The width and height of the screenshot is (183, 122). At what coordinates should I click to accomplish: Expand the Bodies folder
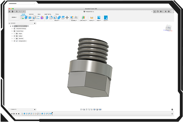(x=12, y=36)
